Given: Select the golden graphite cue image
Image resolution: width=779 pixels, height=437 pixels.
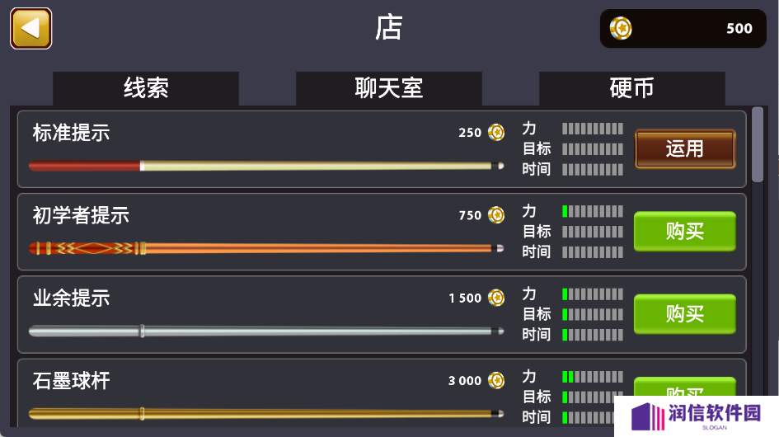Looking at the screenshot, I should (x=266, y=413).
